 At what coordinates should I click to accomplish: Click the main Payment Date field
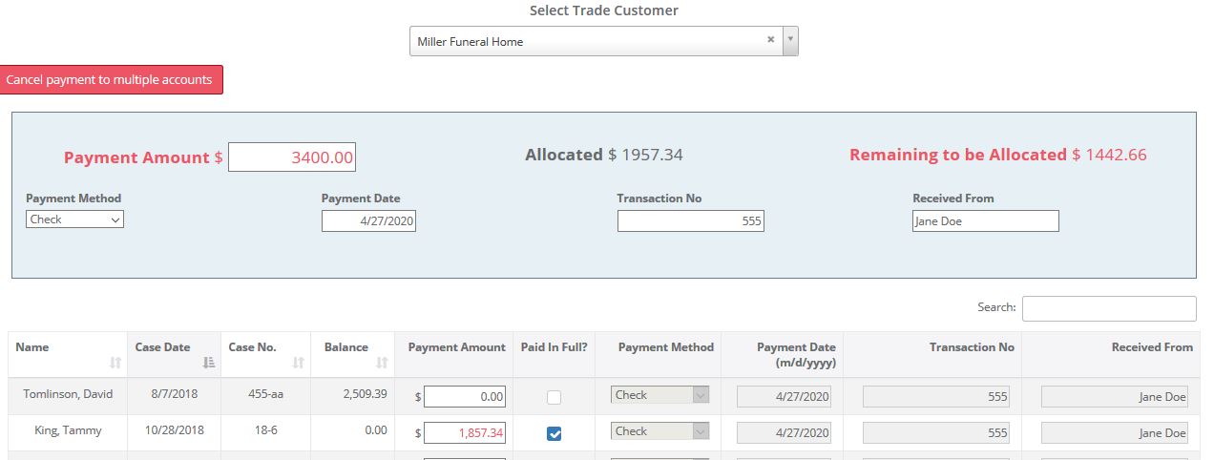point(368,221)
